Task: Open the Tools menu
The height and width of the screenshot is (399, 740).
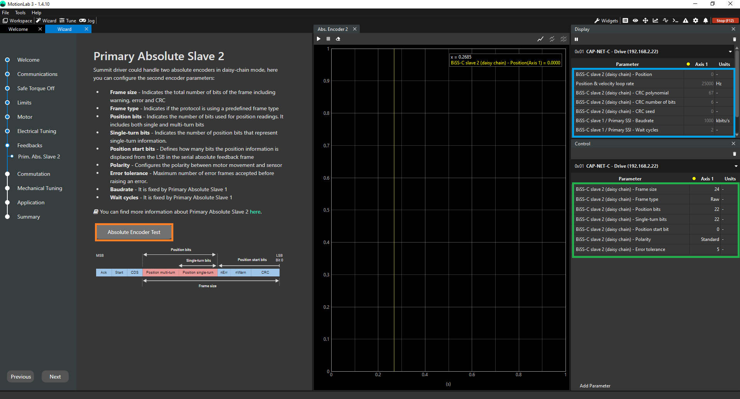Action: coord(20,13)
